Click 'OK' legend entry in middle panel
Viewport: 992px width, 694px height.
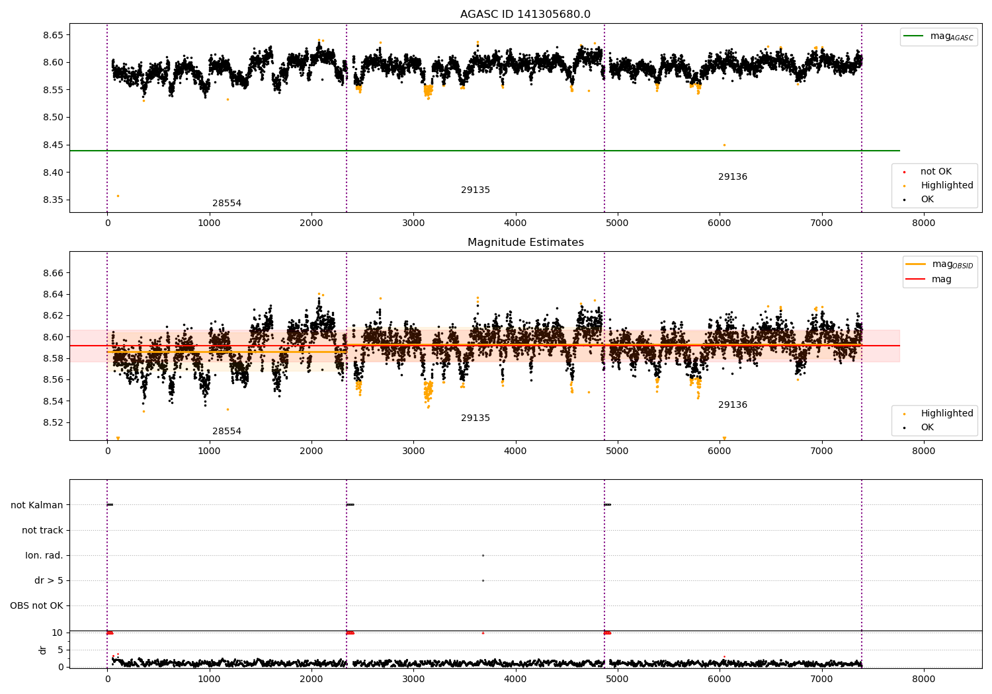(x=917, y=428)
